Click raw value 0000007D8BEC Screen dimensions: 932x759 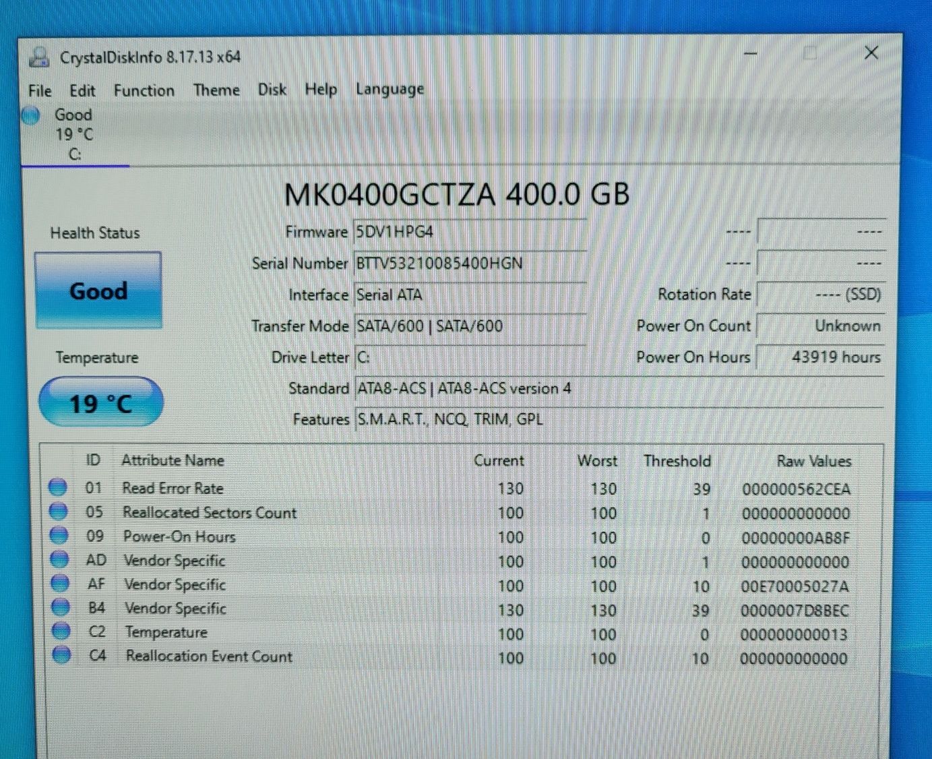click(x=795, y=611)
